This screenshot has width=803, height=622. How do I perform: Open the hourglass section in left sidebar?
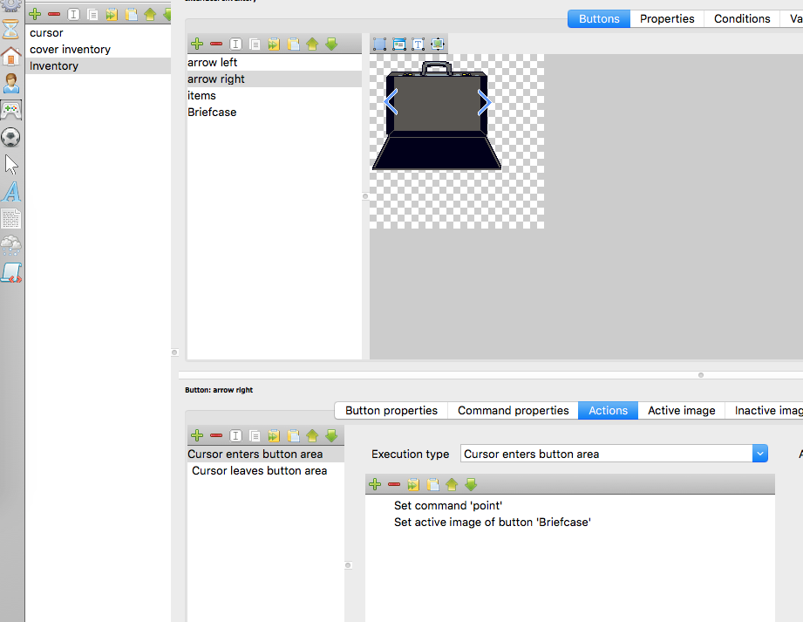click(x=10, y=29)
